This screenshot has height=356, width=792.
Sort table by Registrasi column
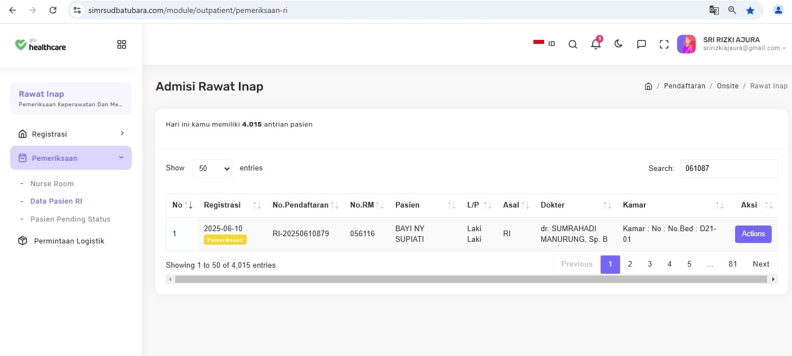(232, 205)
